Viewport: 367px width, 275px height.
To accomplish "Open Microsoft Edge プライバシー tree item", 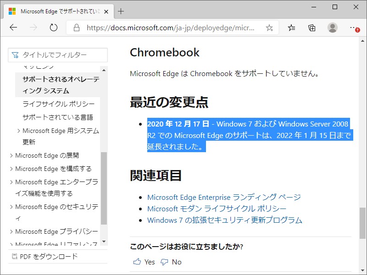I will point(56,231).
